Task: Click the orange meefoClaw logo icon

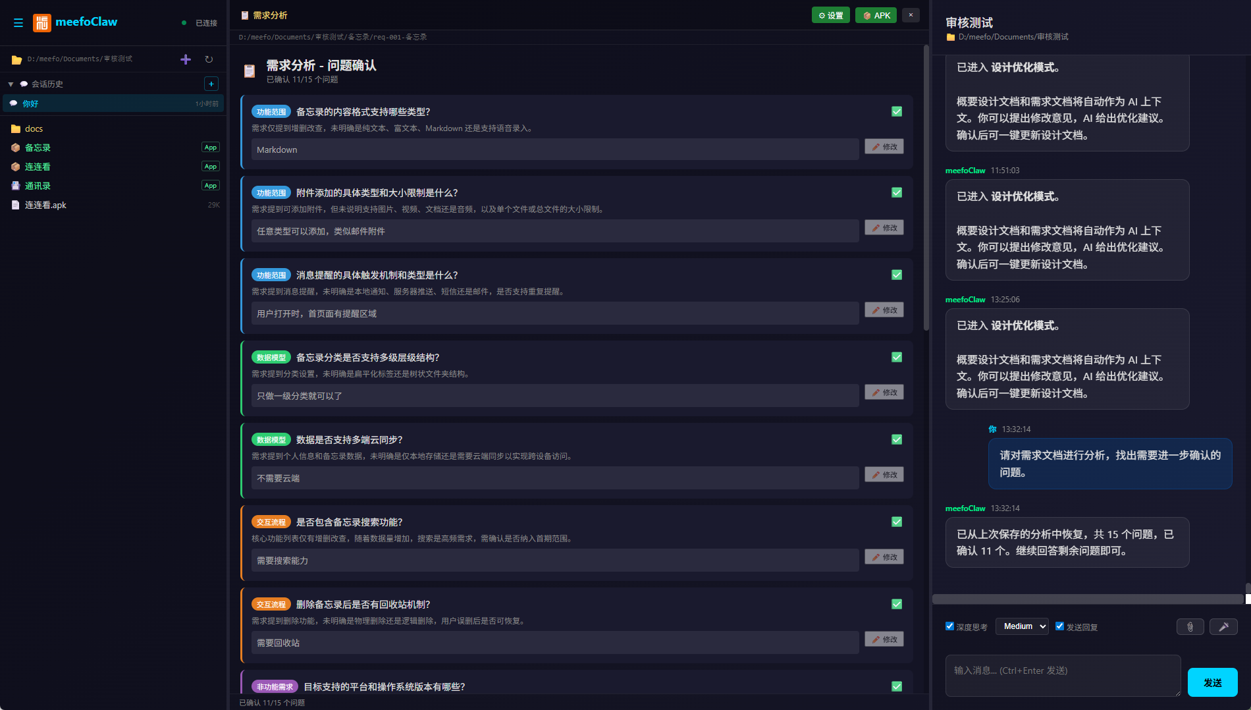Action: coord(42,23)
